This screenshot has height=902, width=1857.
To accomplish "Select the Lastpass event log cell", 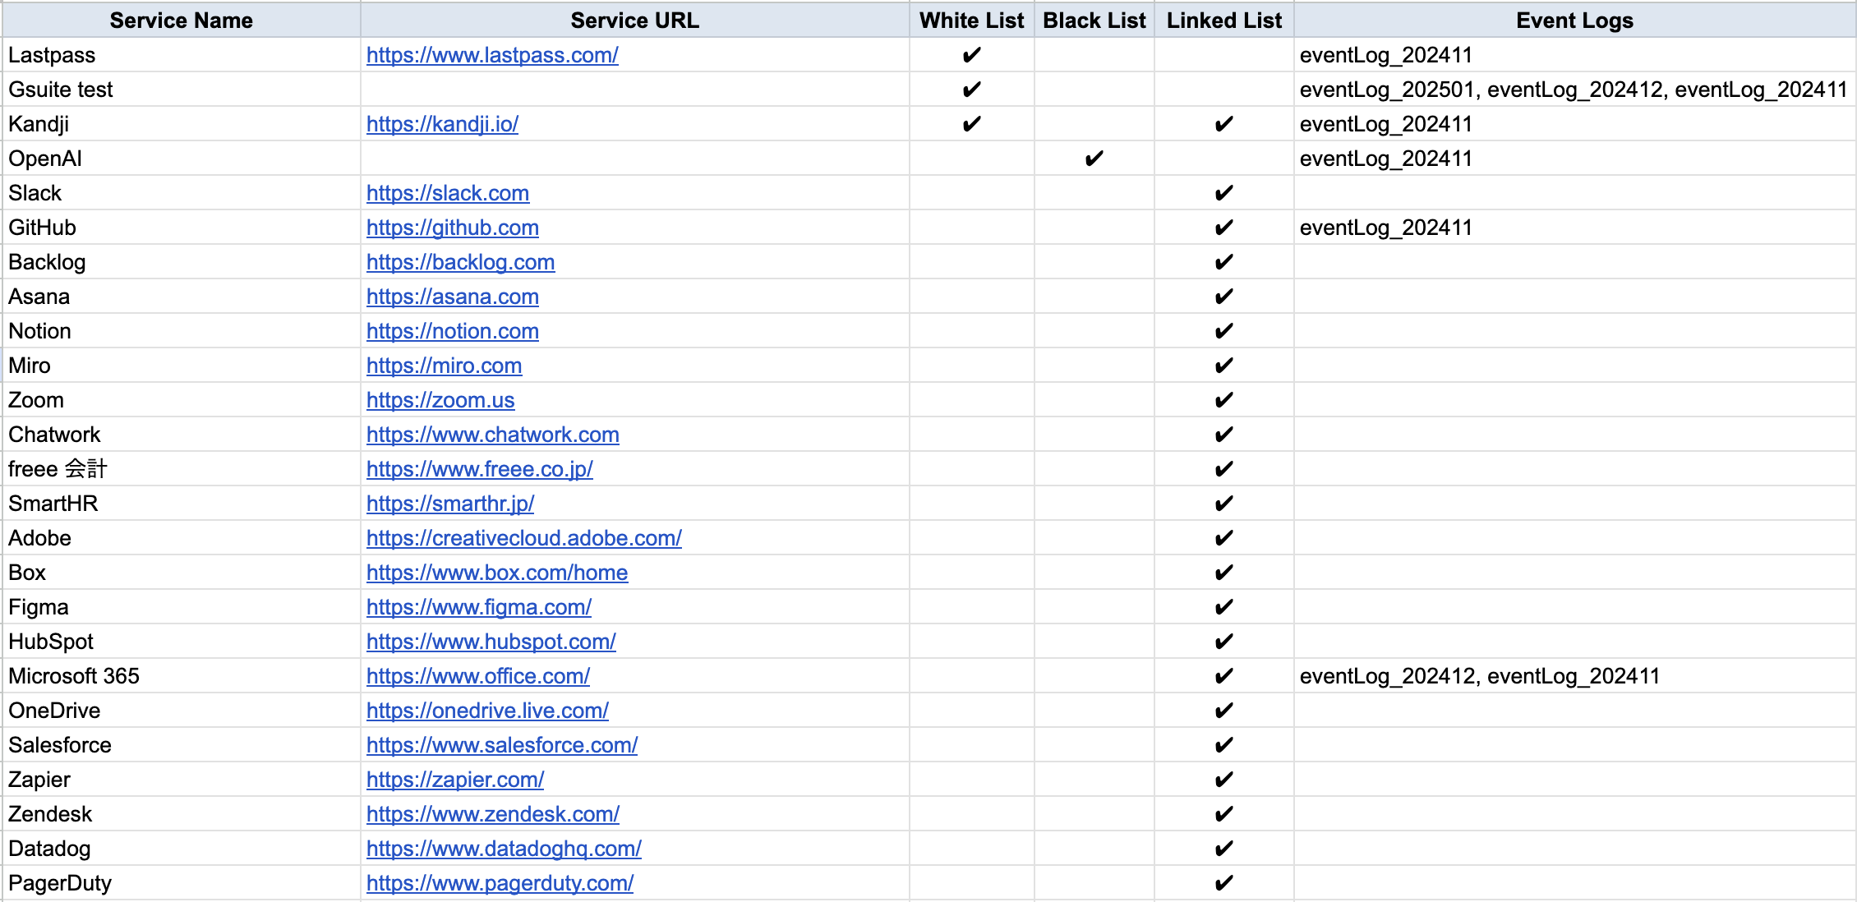I will pyautogui.click(x=1575, y=55).
